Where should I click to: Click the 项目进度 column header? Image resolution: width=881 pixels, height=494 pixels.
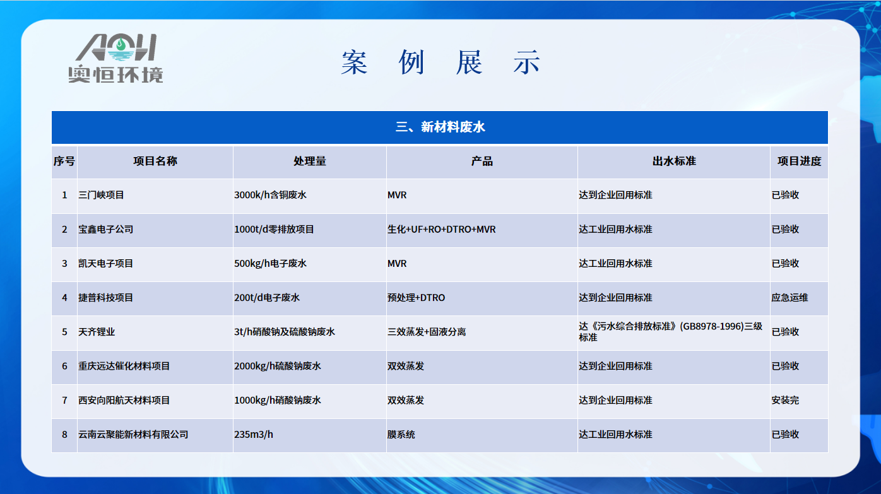799,162
